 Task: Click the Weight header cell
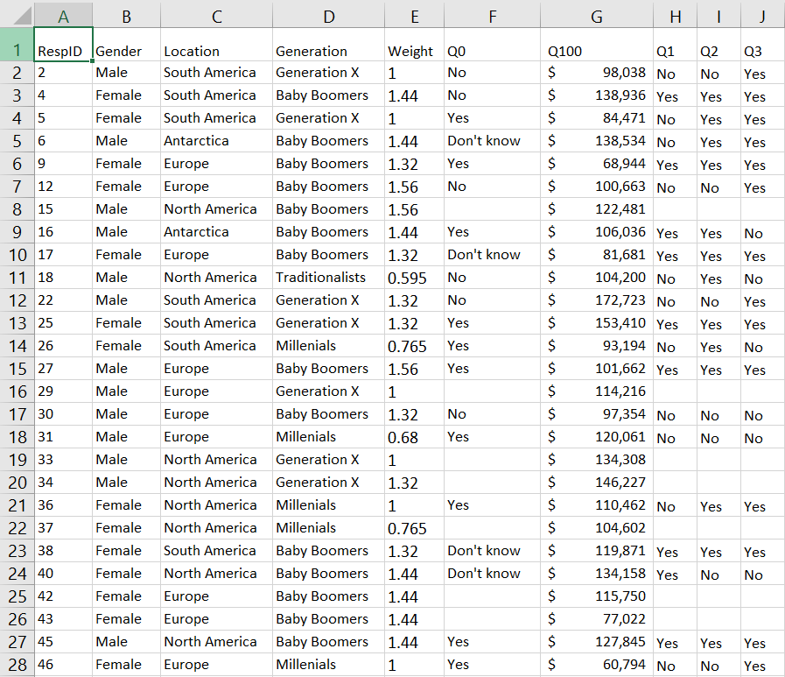413,51
